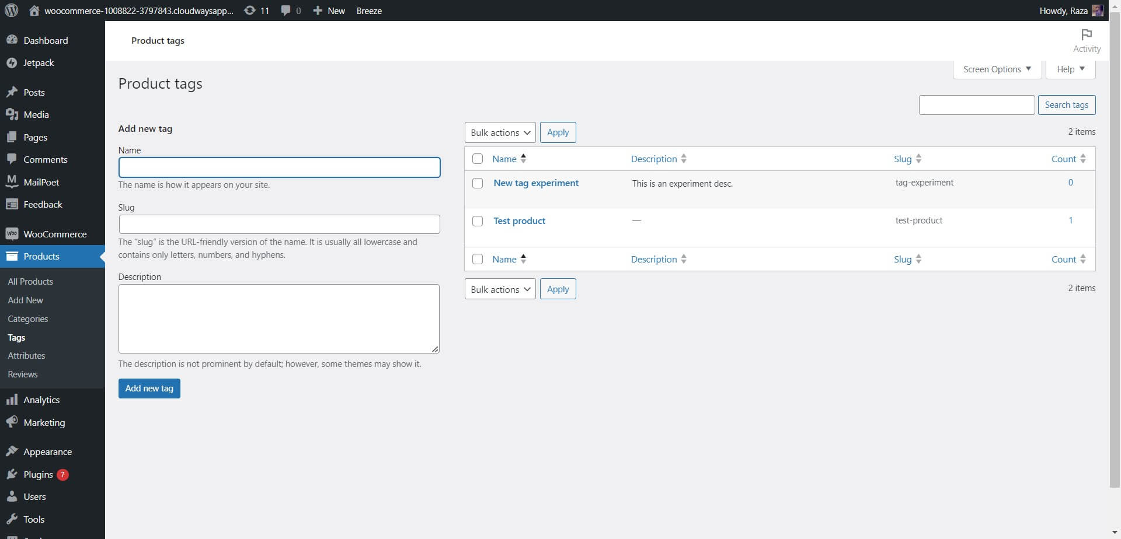
Task: Sort by Count in the table footer
Action: [x=1068, y=259]
